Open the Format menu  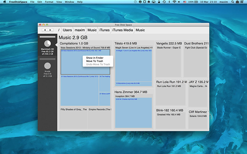49,2
